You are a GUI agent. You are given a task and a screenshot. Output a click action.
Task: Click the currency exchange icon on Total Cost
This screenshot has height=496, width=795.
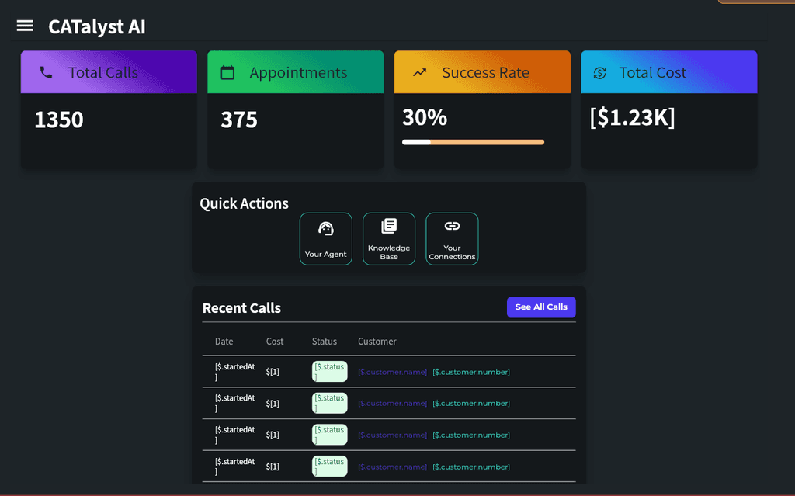(x=600, y=73)
